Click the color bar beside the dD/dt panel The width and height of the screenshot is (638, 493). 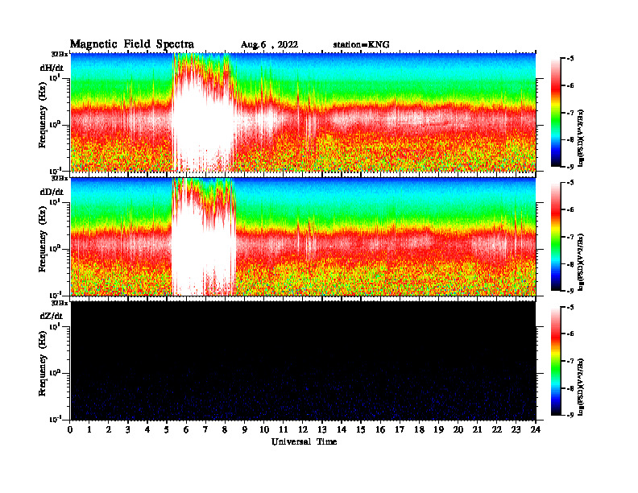[556, 237]
